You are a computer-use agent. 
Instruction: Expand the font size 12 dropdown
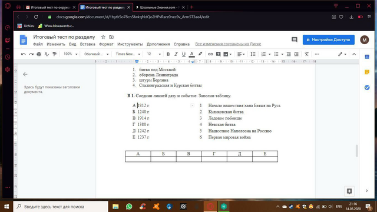click(154, 54)
